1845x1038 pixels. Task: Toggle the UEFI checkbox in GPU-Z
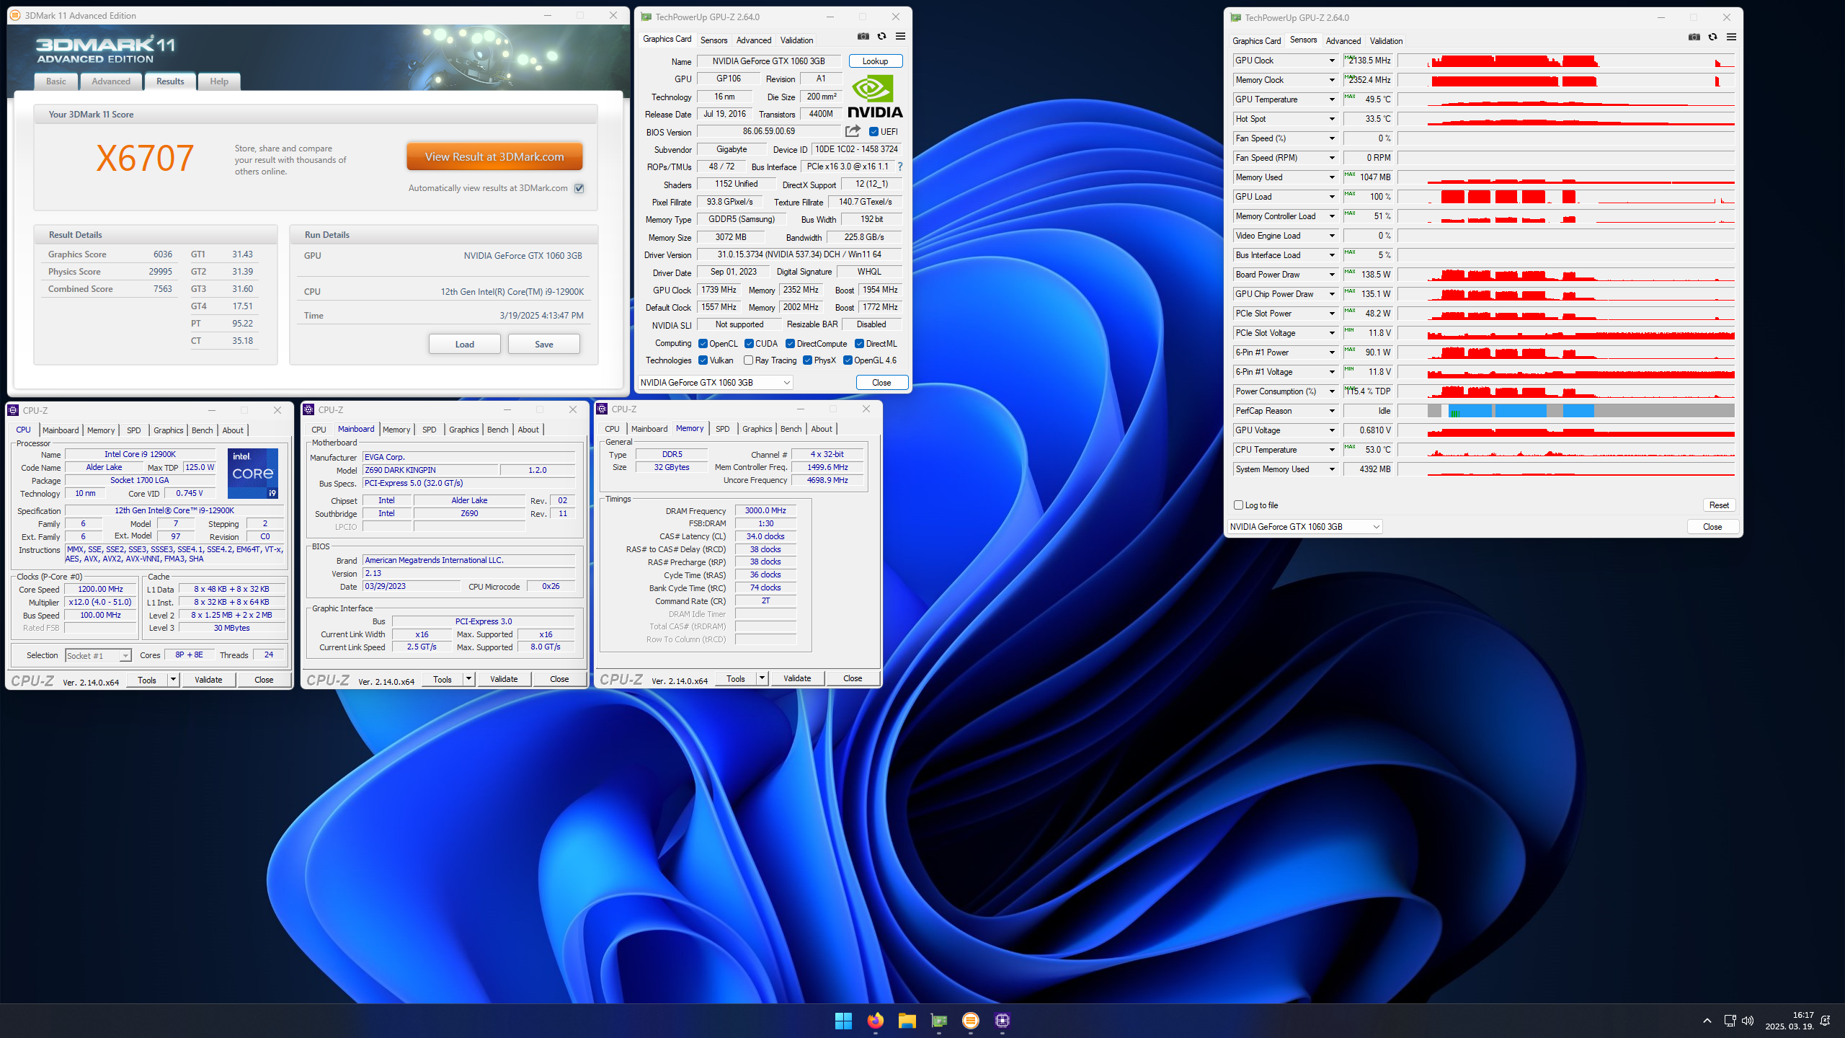873,132
